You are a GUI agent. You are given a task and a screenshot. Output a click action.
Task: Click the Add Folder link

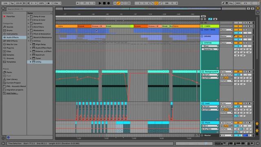[x=12, y=94]
